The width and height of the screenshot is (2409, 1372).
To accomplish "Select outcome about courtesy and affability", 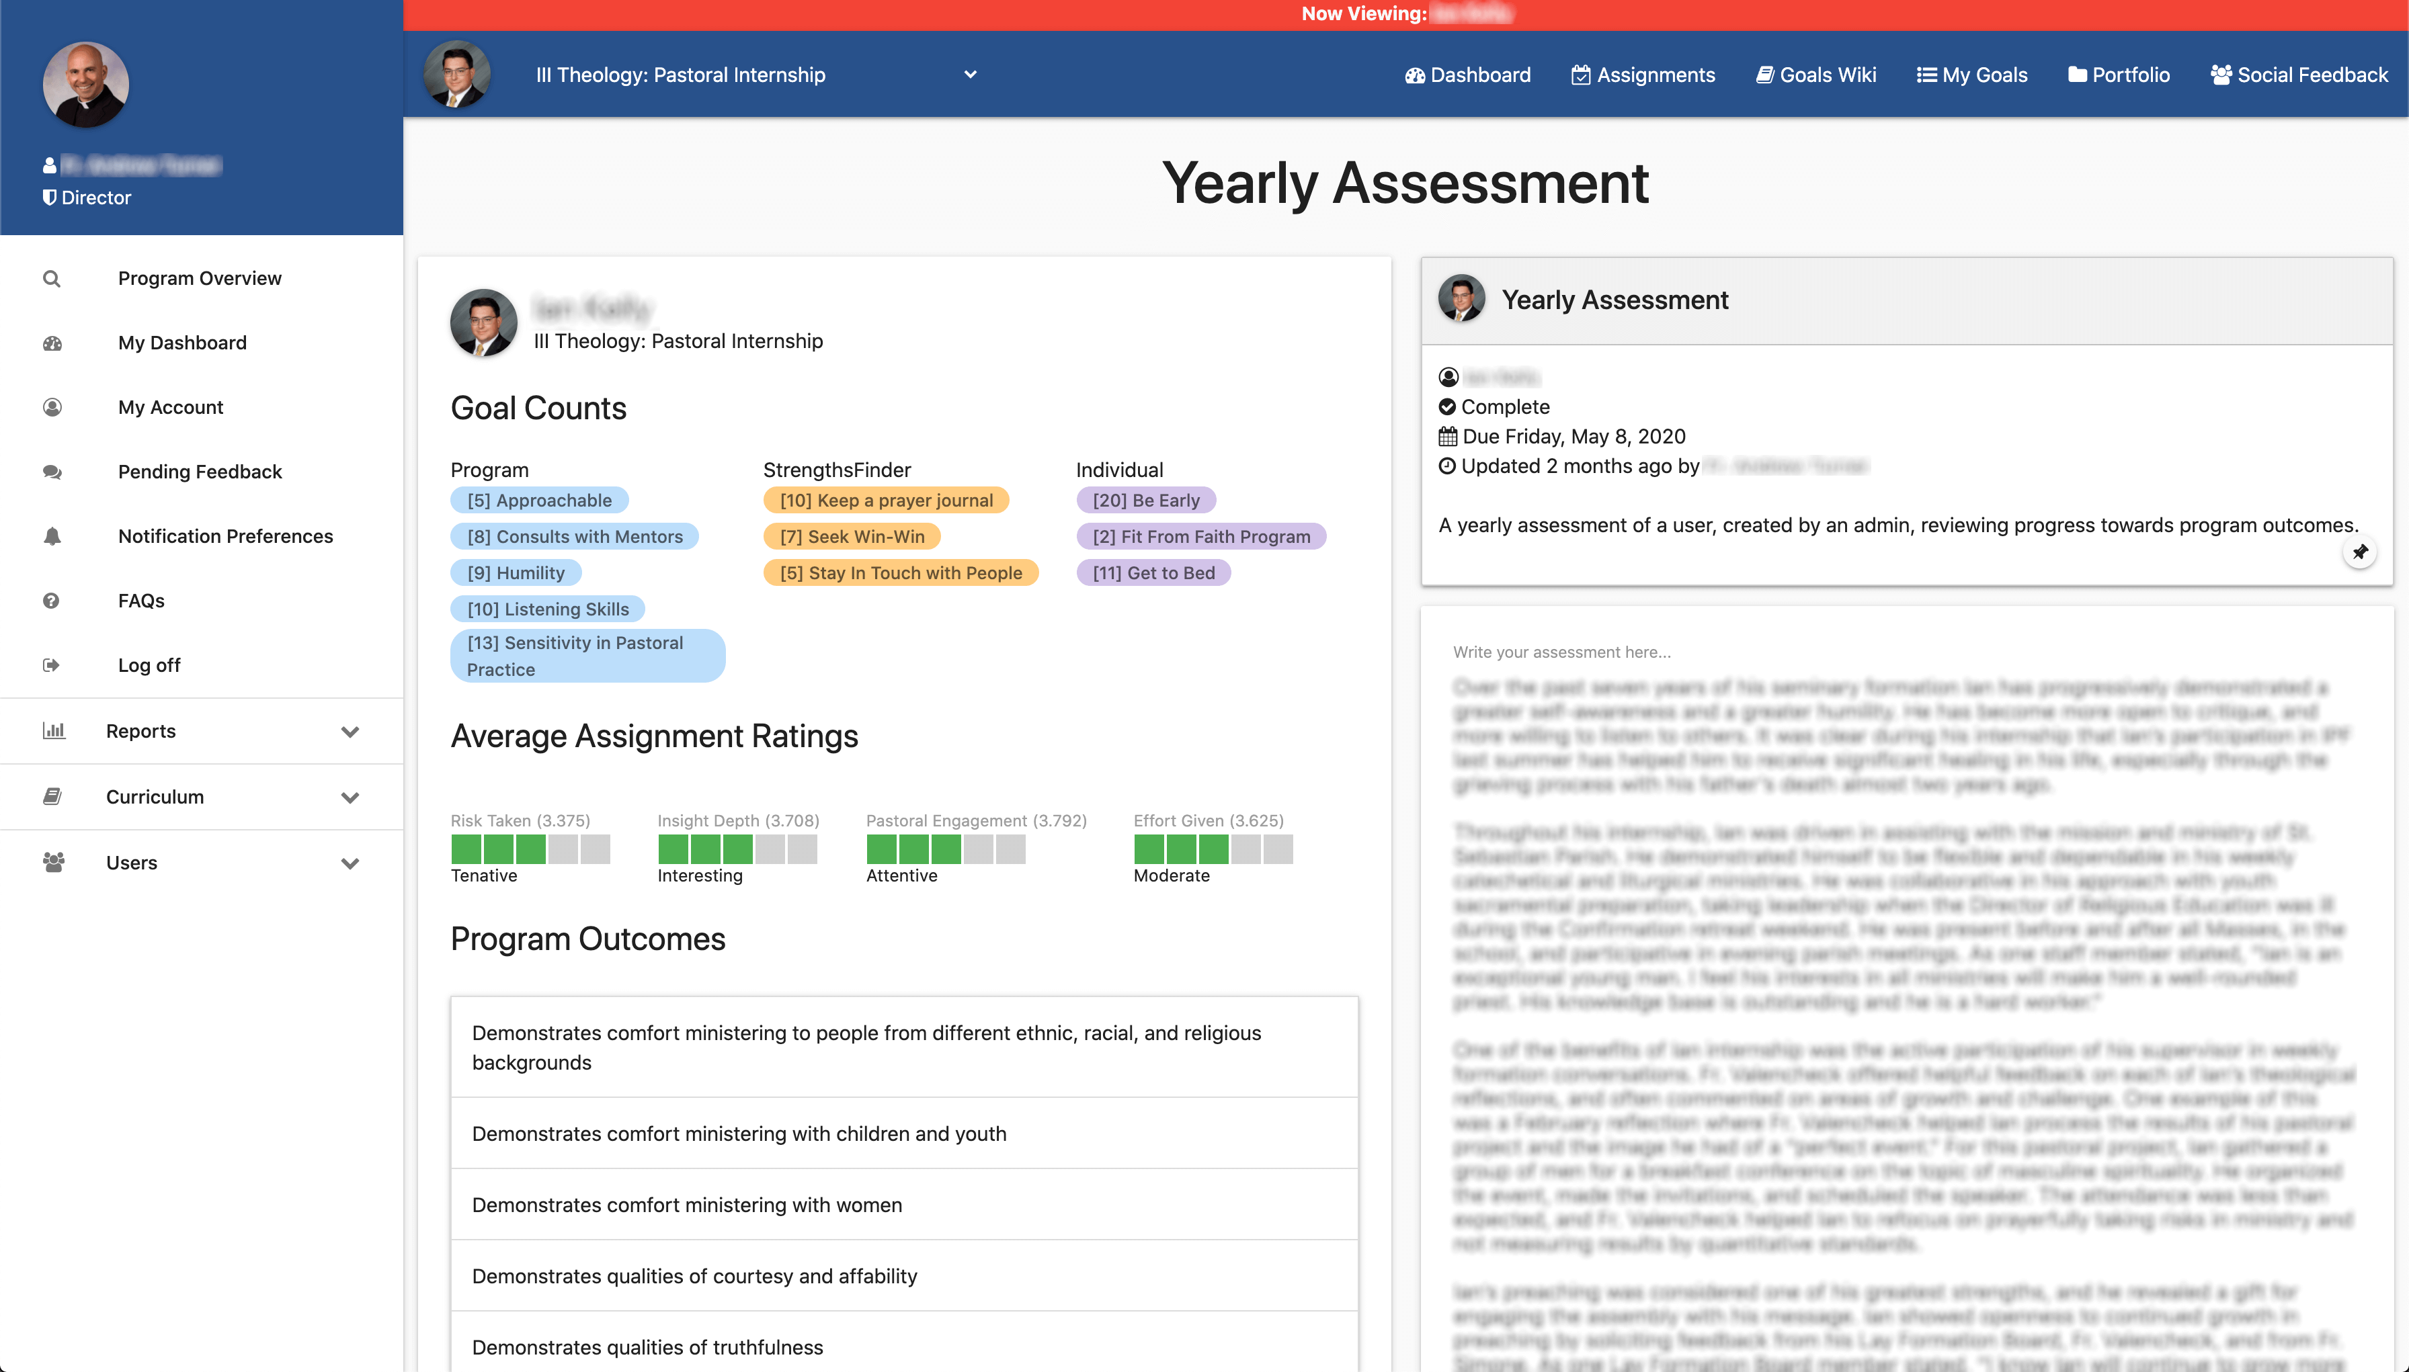I will click(905, 1276).
